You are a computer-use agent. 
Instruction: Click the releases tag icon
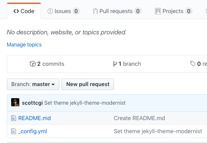(193, 64)
